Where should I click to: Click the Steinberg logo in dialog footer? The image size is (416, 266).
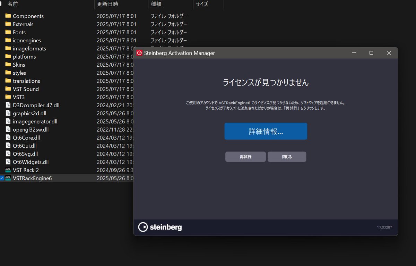pyautogui.click(x=160, y=227)
